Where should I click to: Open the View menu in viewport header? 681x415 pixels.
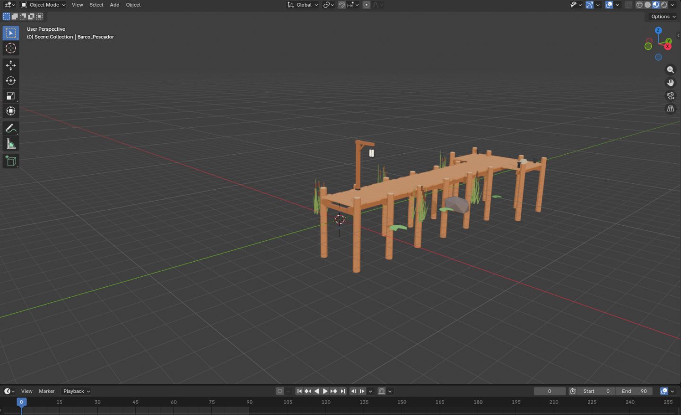pos(78,5)
